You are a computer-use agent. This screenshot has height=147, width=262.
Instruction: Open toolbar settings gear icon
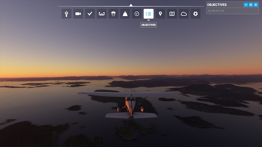195,14
